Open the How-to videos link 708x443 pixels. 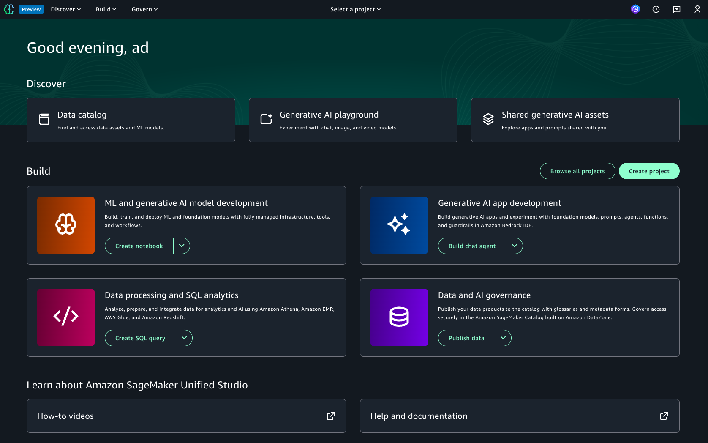(65, 416)
